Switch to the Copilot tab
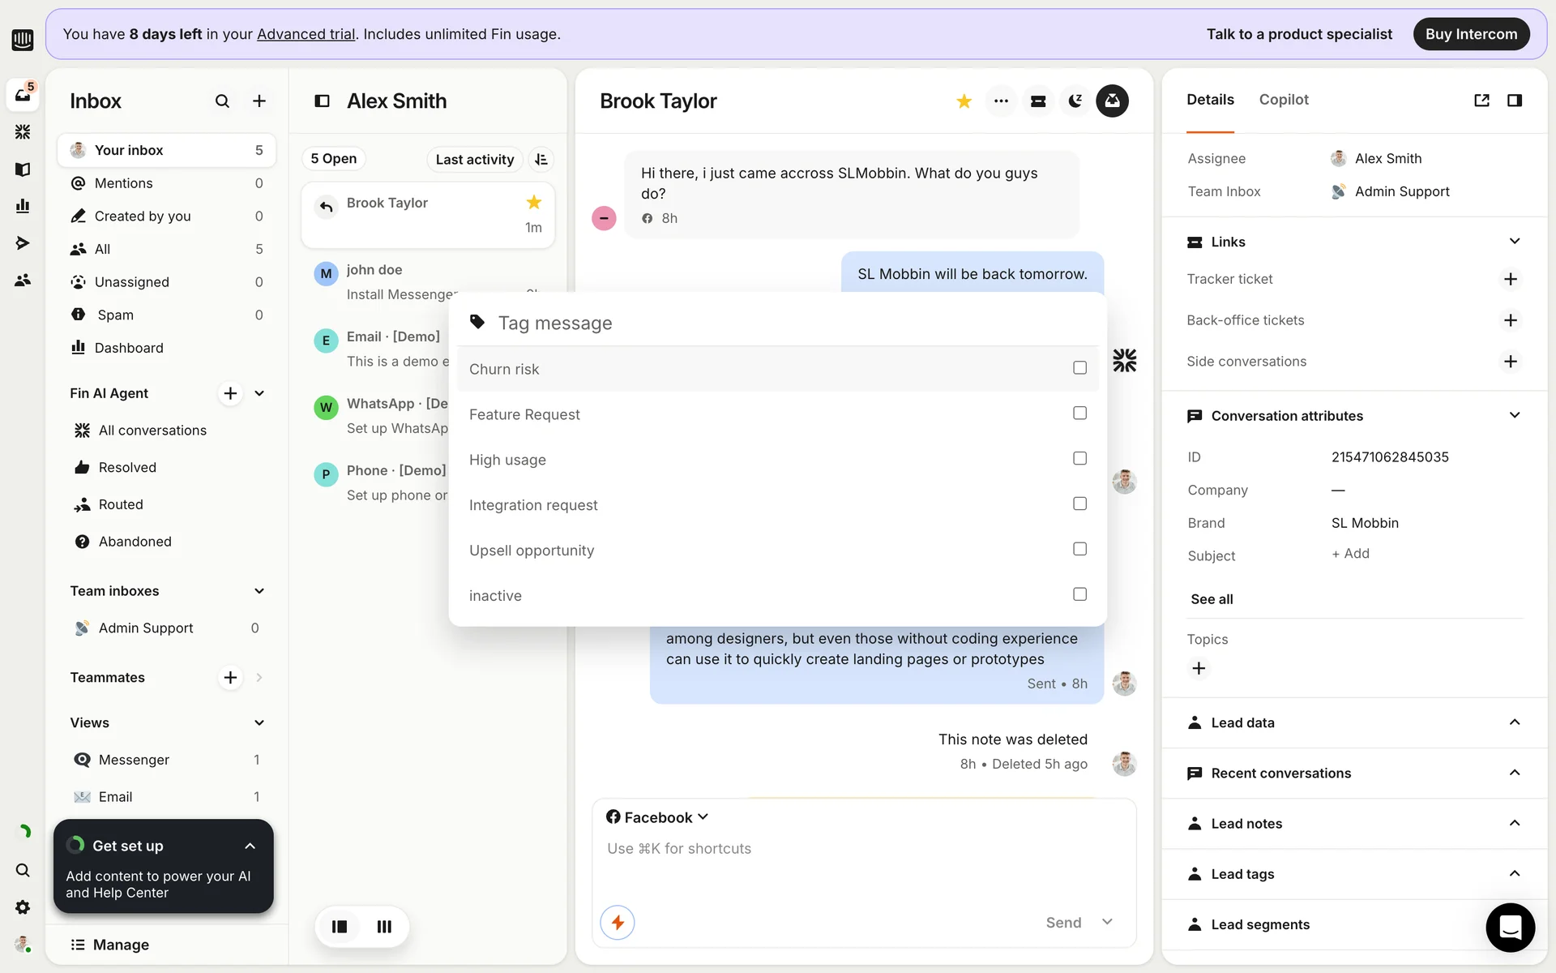Viewport: 1556px width, 973px height. 1284,100
